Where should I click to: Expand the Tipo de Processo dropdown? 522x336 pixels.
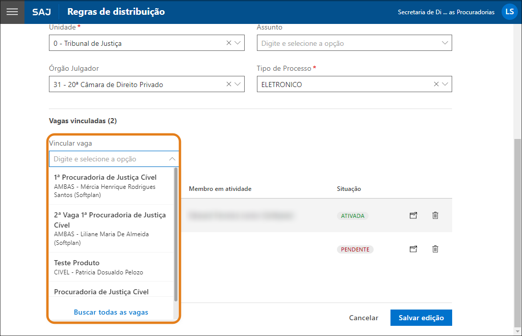445,85
